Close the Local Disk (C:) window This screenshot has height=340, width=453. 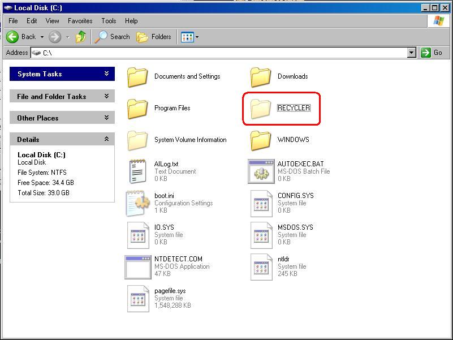[445, 8]
